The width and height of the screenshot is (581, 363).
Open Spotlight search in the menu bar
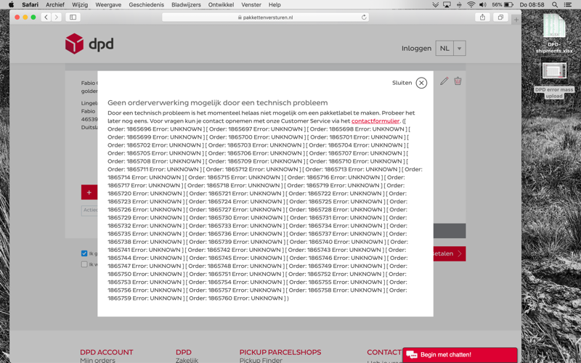point(554,4)
